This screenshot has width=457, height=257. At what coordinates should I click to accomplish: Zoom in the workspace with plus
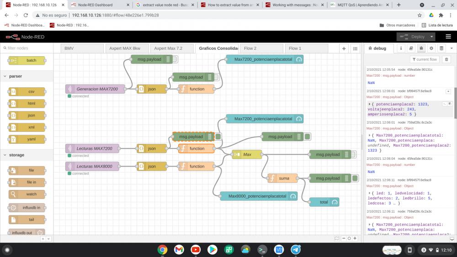click(355, 238)
